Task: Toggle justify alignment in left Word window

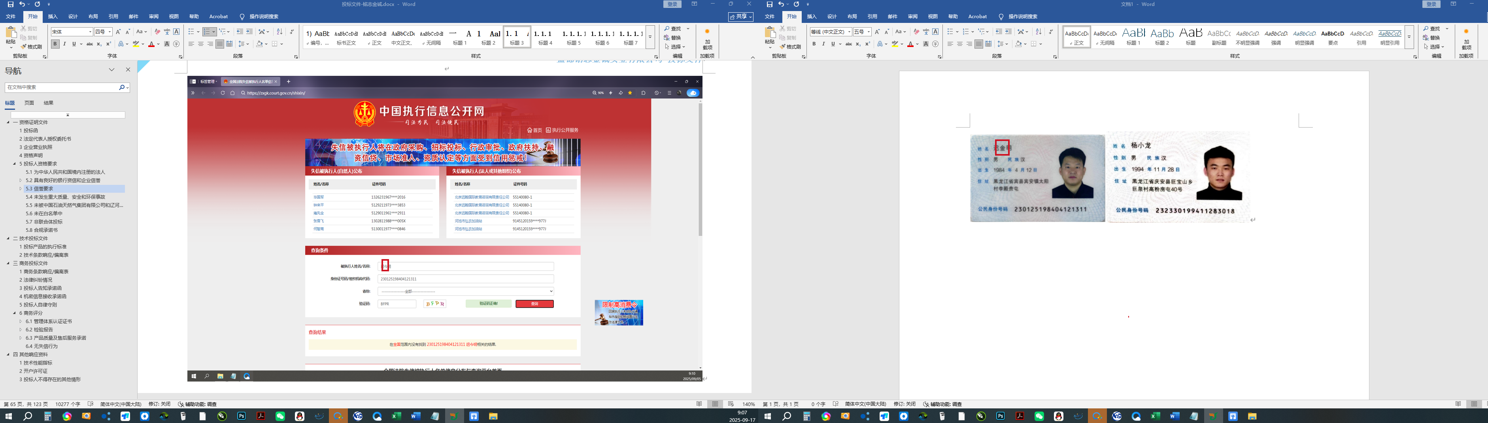Action: (x=219, y=44)
